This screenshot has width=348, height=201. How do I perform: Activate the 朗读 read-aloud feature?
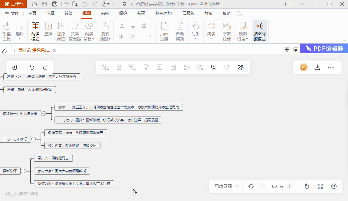[x=211, y=31]
